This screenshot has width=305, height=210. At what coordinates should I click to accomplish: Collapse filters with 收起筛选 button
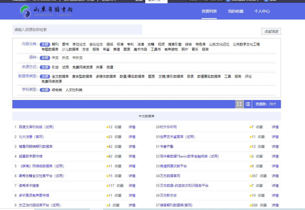[271, 32]
